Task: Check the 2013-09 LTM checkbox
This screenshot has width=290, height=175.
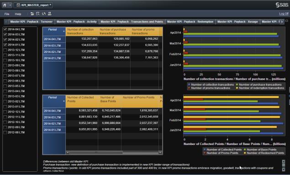Action: (x=5, y=65)
